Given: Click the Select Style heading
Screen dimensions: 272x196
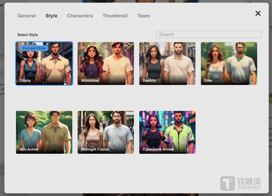Looking at the screenshot, I should pos(28,35).
